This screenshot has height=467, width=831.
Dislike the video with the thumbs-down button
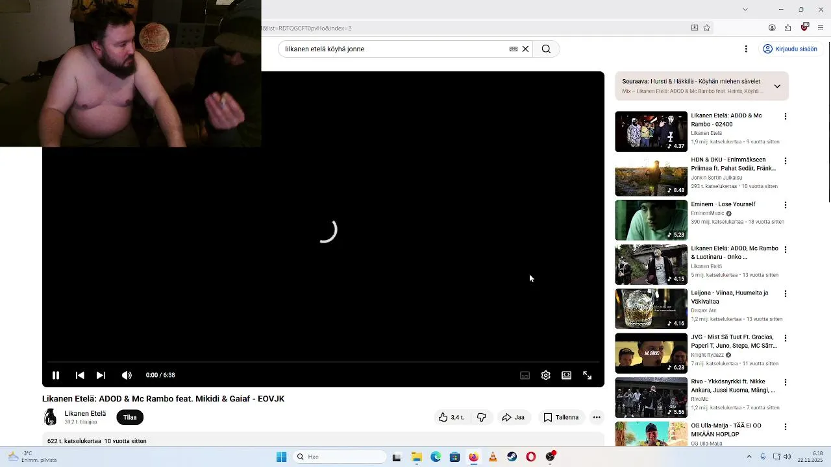[481, 417]
